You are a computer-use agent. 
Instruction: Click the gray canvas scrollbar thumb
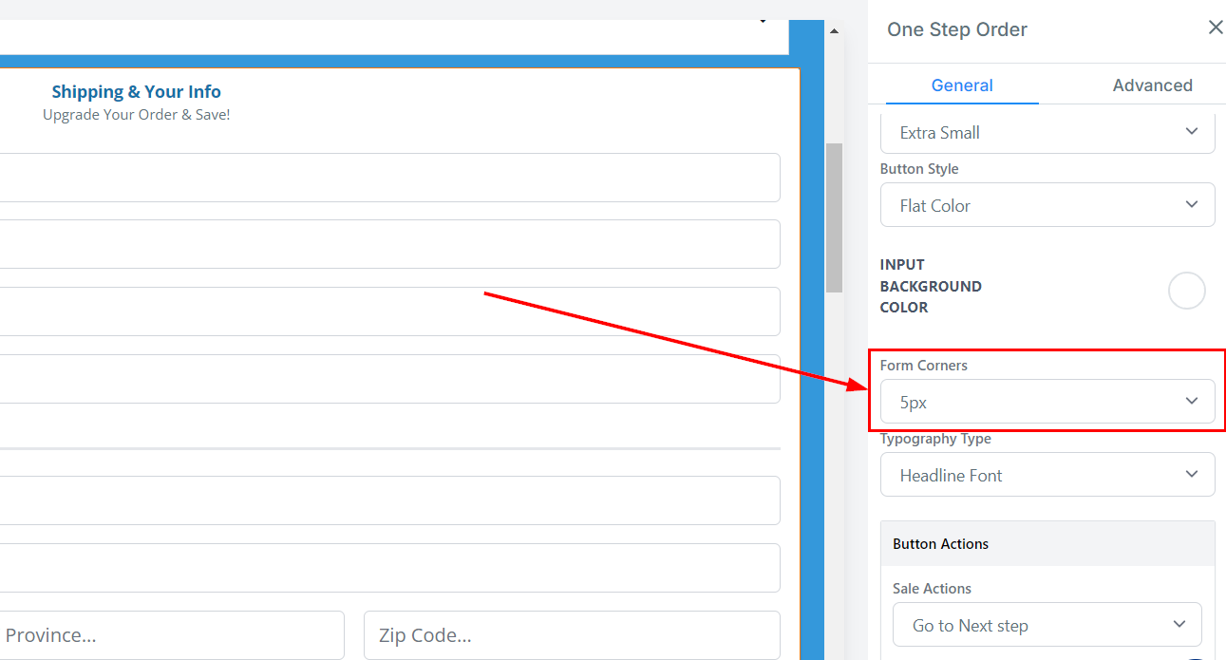pyautogui.click(x=834, y=217)
